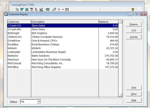This screenshot has width=150, height=108.
Task: Select the NewGuys customer
Action: pos(13,59)
